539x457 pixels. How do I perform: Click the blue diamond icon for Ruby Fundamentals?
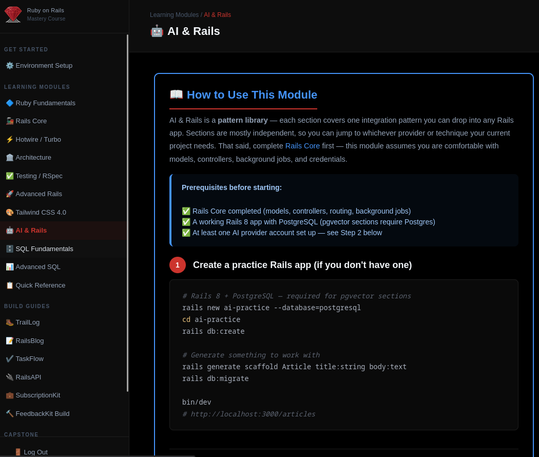point(10,103)
